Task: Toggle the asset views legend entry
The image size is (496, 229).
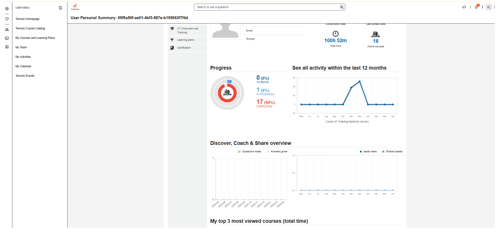Action: coord(368,152)
